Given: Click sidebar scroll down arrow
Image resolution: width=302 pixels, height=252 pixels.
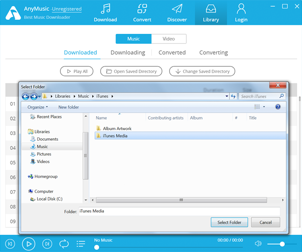Looking at the screenshot, I should tap(86, 200).
